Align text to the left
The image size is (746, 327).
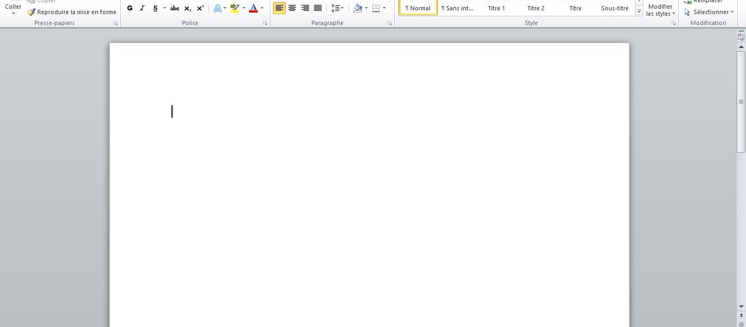279,8
